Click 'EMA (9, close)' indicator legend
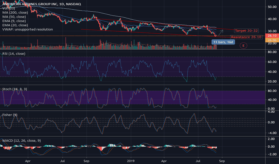The height and width of the screenshot is (164, 279). click(x=14, y=21)
